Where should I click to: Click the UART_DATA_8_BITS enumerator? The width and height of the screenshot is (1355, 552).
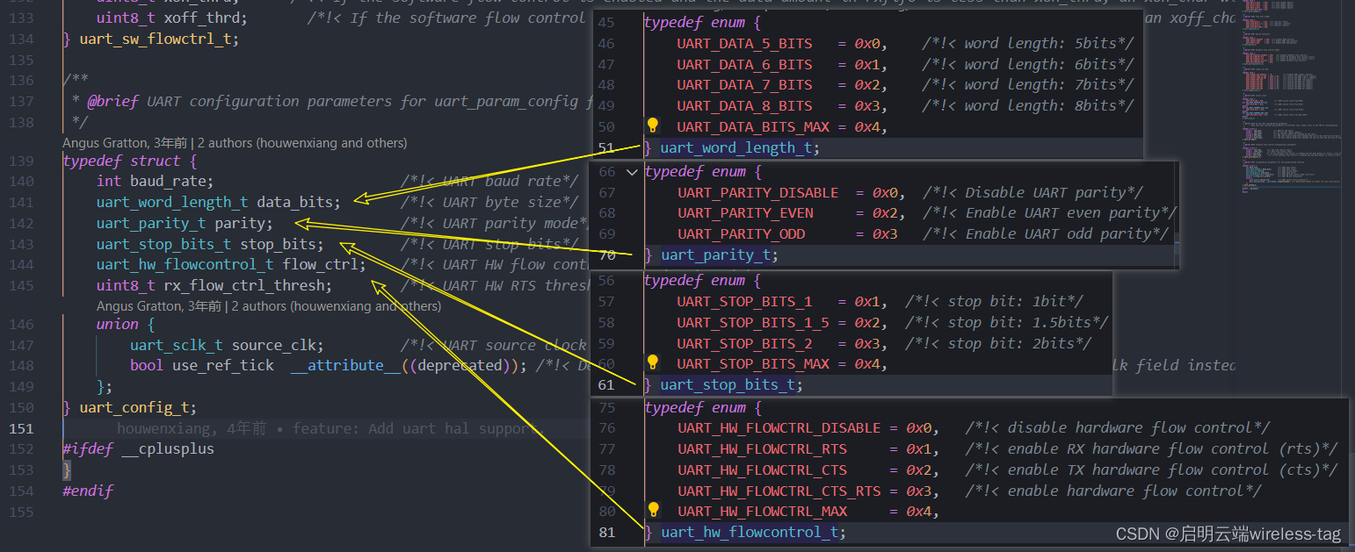coord(744,105)
